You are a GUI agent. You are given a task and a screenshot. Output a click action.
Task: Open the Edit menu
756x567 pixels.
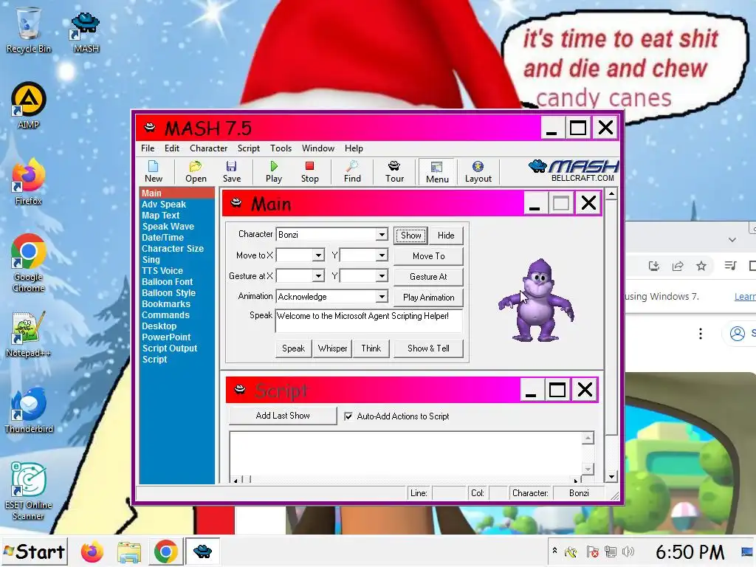[171, 148]
